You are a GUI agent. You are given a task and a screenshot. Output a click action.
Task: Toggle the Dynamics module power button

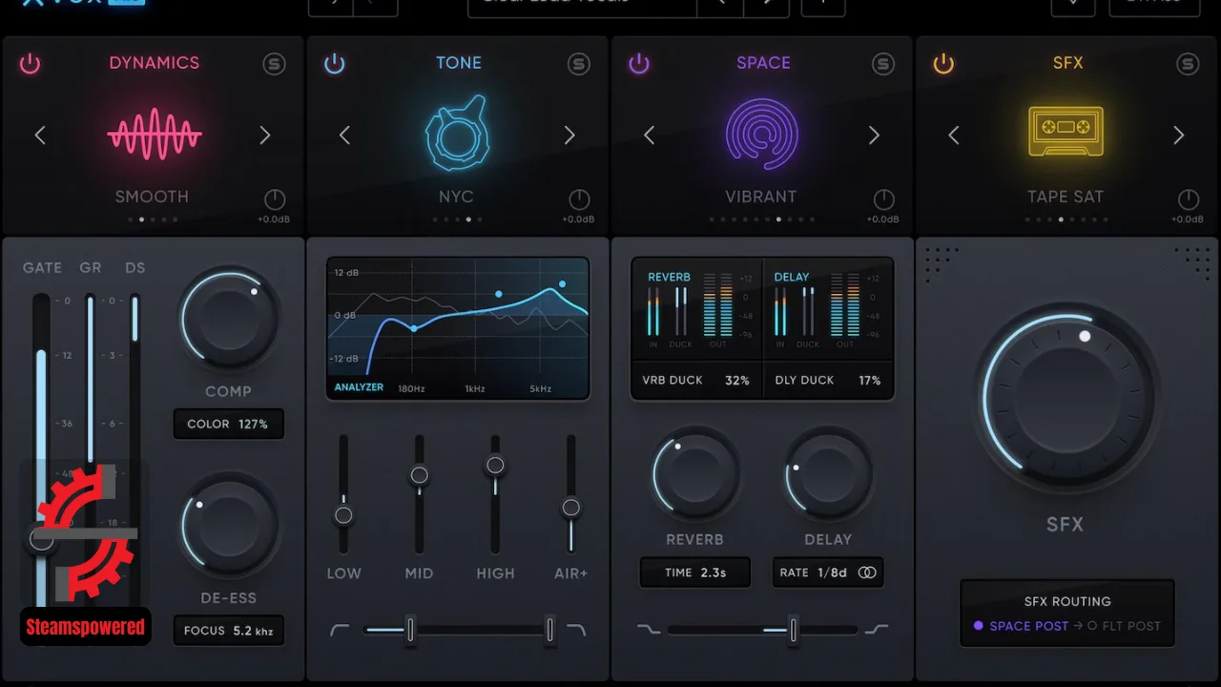click(31, 64)
